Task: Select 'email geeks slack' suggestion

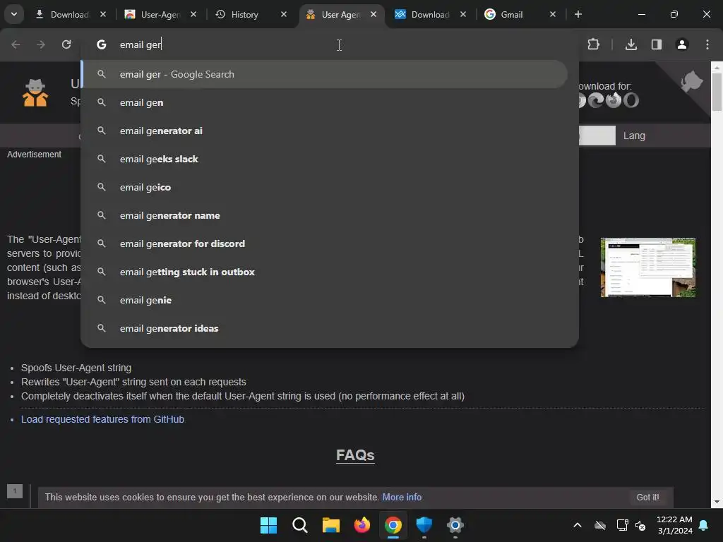Action: tap(325, 159)
